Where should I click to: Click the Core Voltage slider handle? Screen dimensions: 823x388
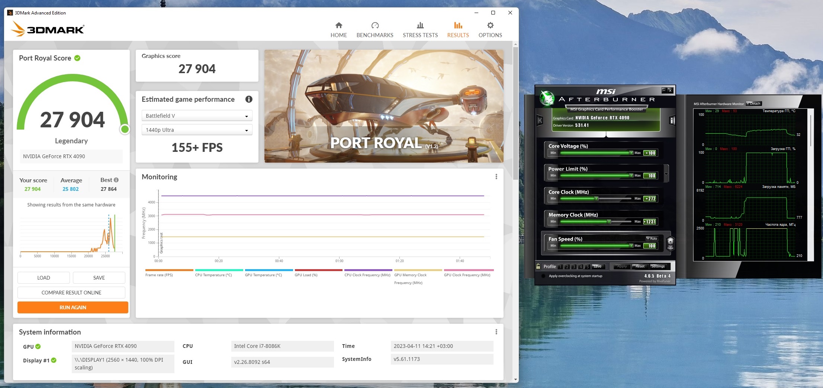point(631,153)
